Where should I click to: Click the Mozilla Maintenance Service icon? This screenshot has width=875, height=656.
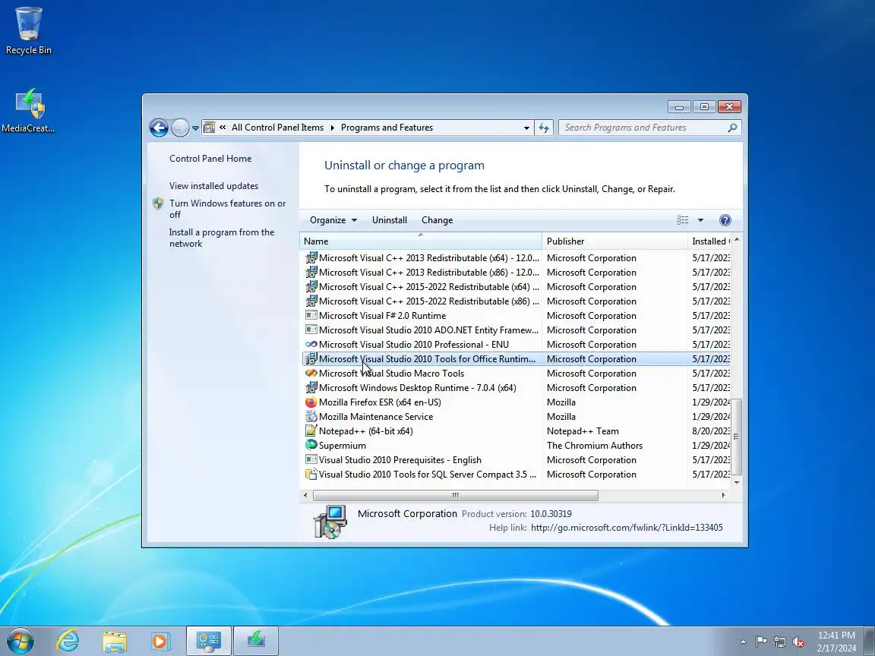coord(311,417)
